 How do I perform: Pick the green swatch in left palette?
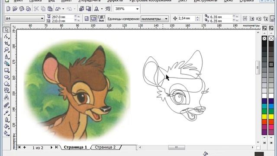pos(264,111)
